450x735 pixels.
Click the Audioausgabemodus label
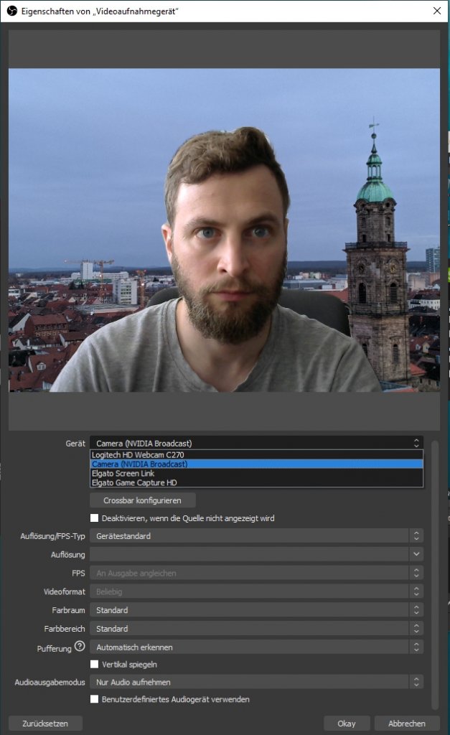tap(50, 682)
